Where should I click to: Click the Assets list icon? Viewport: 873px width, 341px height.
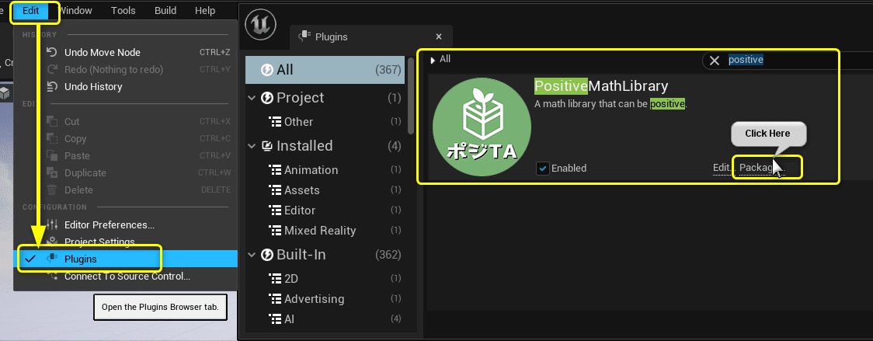(275, 190)
